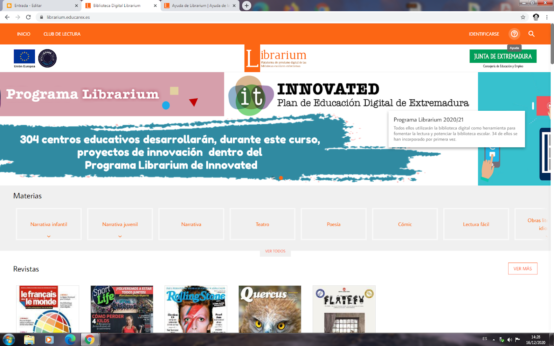This screenshot has height=346, width=554.
Task: Open the Chrome profile avatar
Action: (536, 17)
